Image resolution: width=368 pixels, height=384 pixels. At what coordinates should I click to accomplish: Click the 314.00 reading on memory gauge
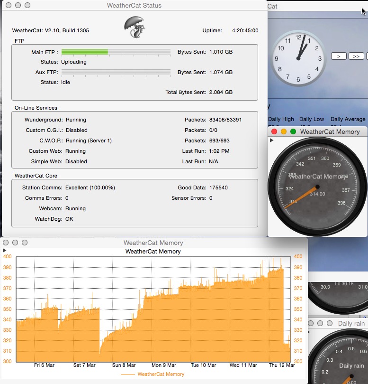318,194
